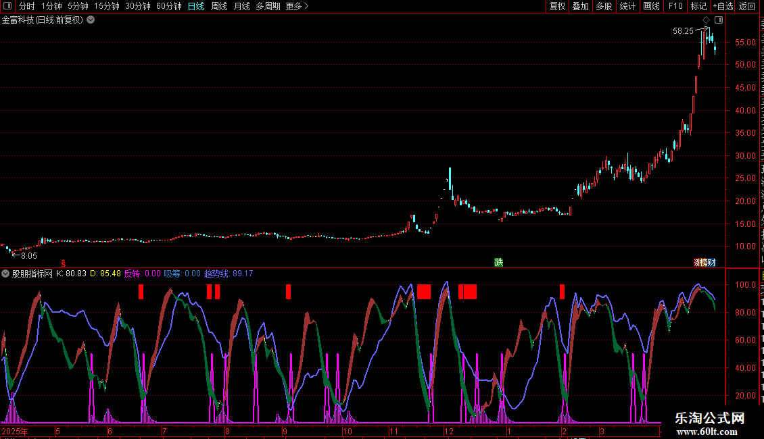764x439 pixels.
Task: Click the 60.00 indicator axis label
Action: [x=745, y=340]
